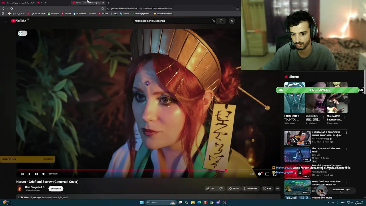Expand the Imported from Google bookmarks folder
Viewport: 366px width, 206px height.
(163, 13)
